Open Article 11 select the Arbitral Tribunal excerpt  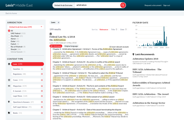[88, 73]
